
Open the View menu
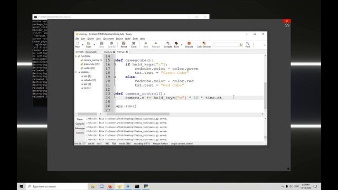tap(99, 39)
